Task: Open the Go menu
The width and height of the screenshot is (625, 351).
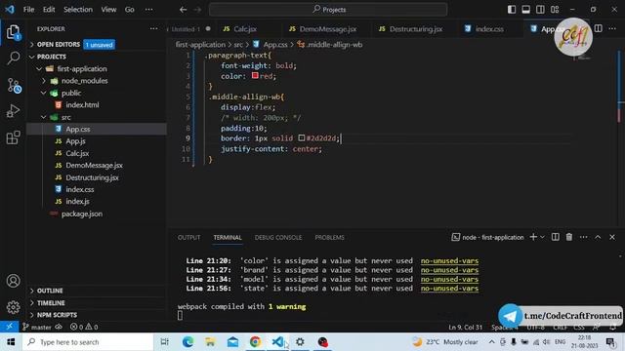Action: [x=130, y=10]
